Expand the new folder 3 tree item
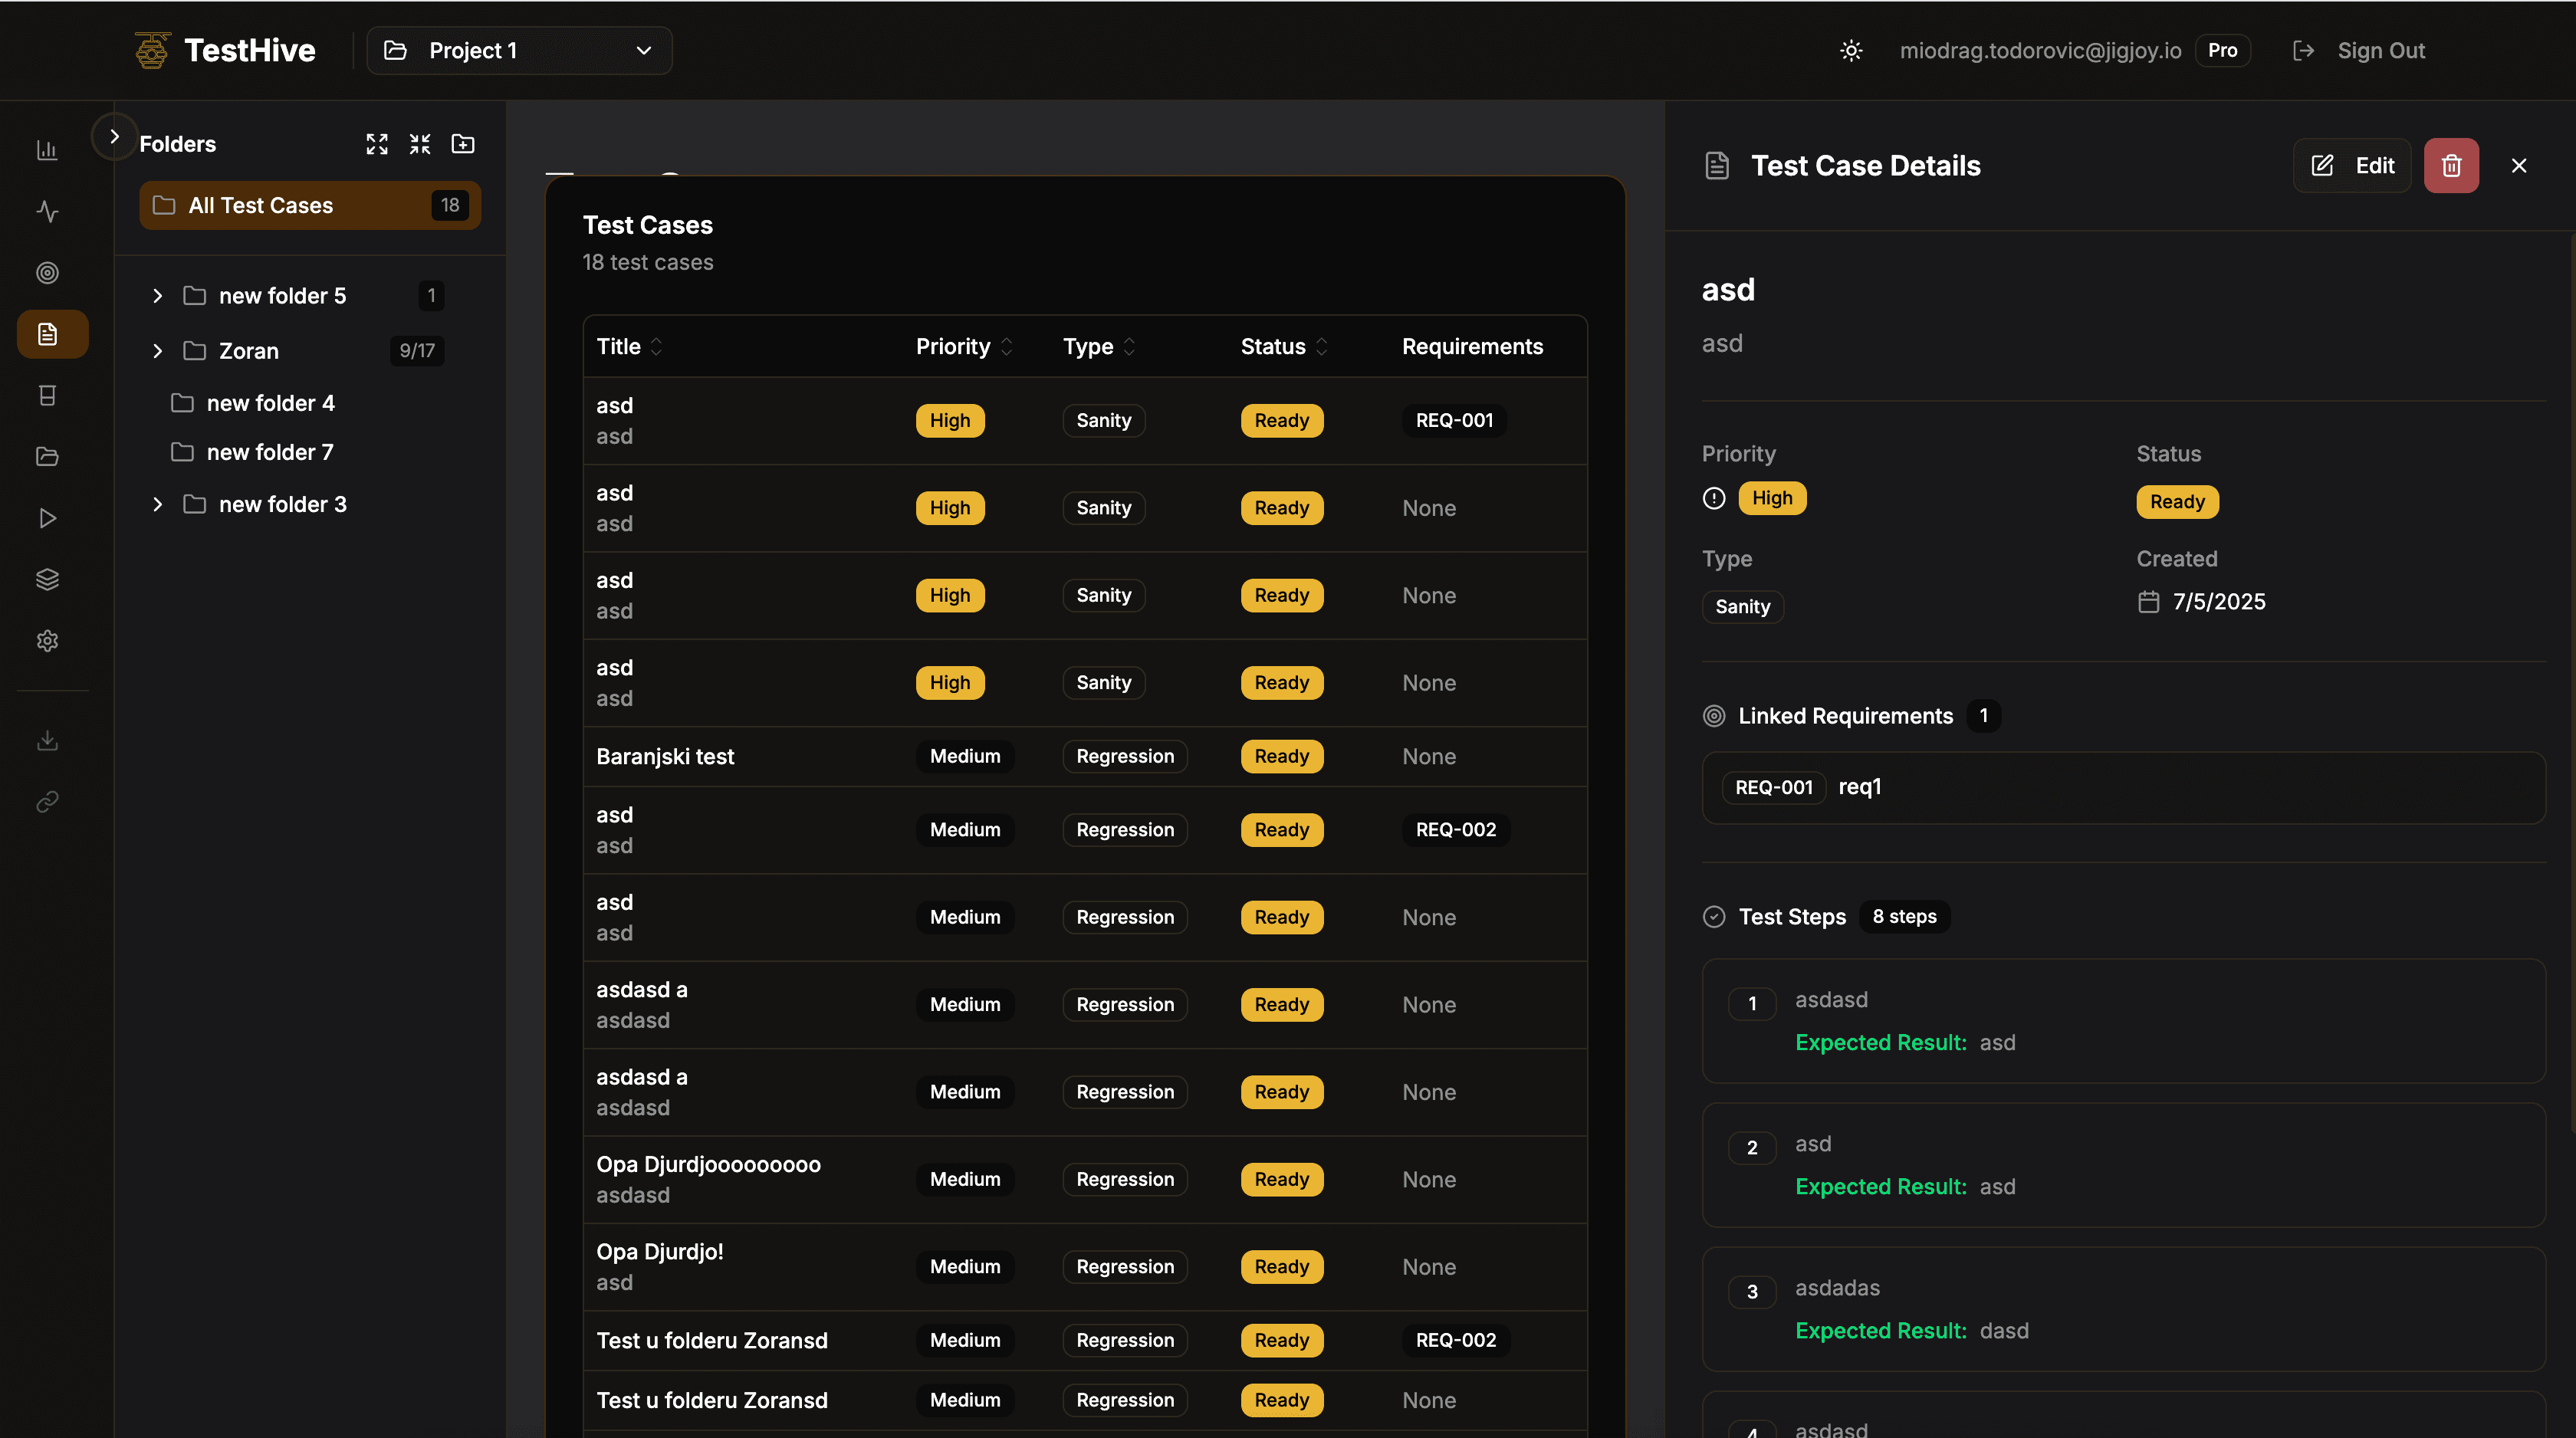Viewport: 2576px width, 1438px height. tap(157, 504)
